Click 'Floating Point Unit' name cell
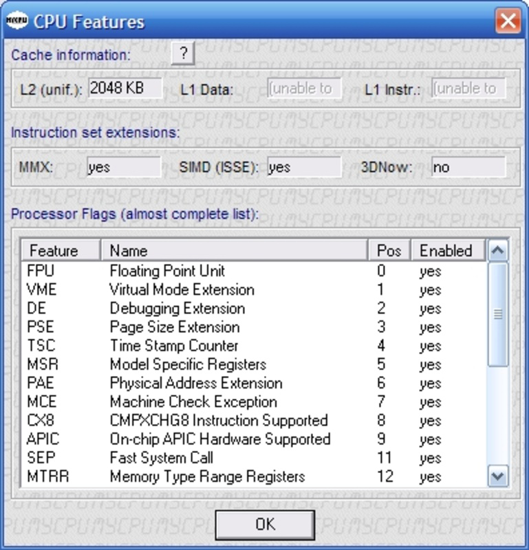 167,271
